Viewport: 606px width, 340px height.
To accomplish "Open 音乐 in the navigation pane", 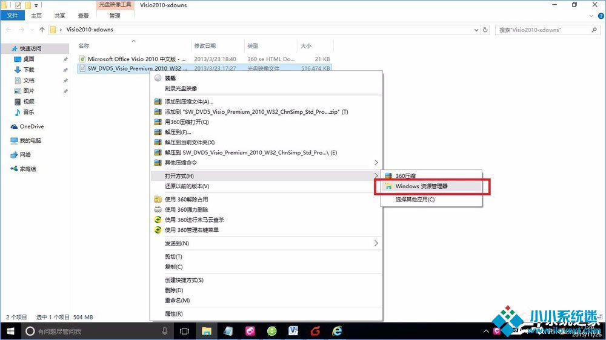I will (x=28, y=112).
